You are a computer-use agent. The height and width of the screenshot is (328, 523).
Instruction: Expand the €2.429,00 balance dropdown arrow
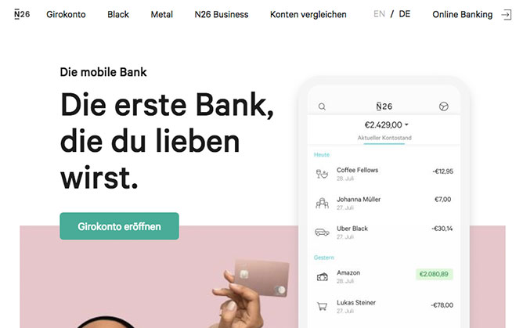[406, 124]
